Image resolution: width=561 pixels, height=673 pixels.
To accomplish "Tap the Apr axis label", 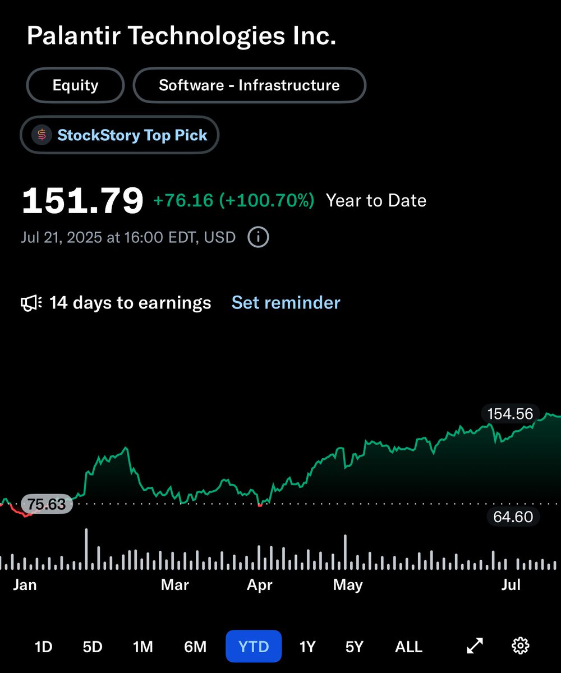I will (x=260, y=585).
